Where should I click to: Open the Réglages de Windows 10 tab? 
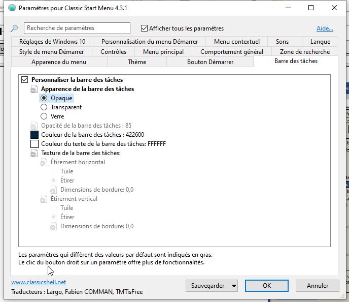[52, 42]
